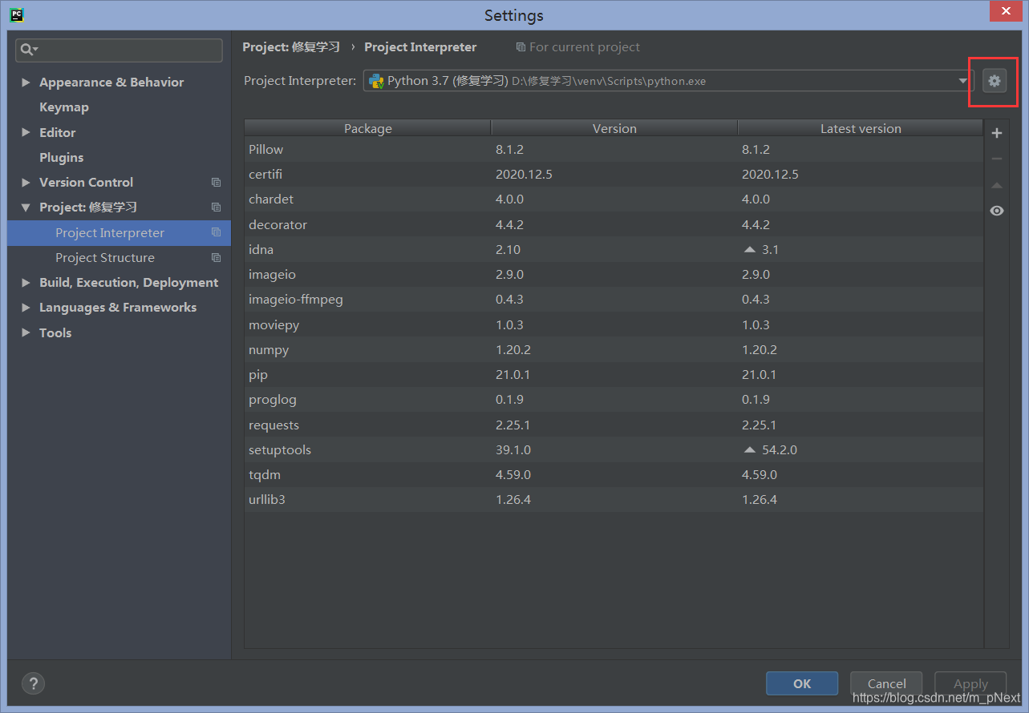The width and height of the screenshot is (1029, 713).
Task: Expand the Tools section
Action: tap(26, 333)
